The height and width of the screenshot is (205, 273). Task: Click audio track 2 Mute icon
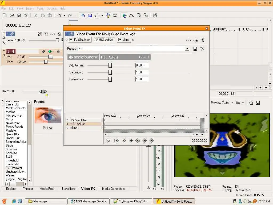59,52
